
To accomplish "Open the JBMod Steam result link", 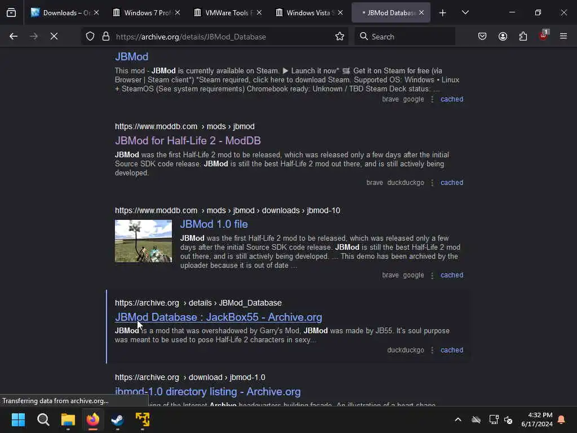I will pyautogui.click(x=131, y=57).
